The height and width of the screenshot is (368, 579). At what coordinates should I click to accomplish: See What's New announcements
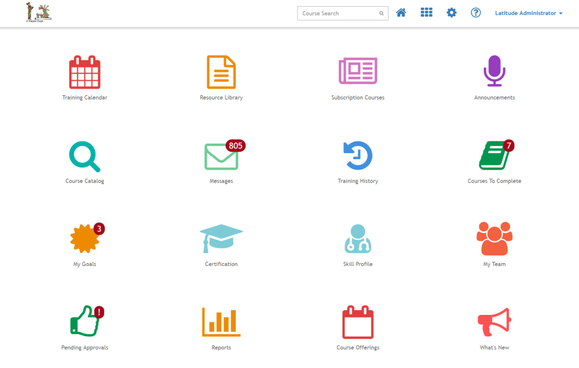(494, 322)
